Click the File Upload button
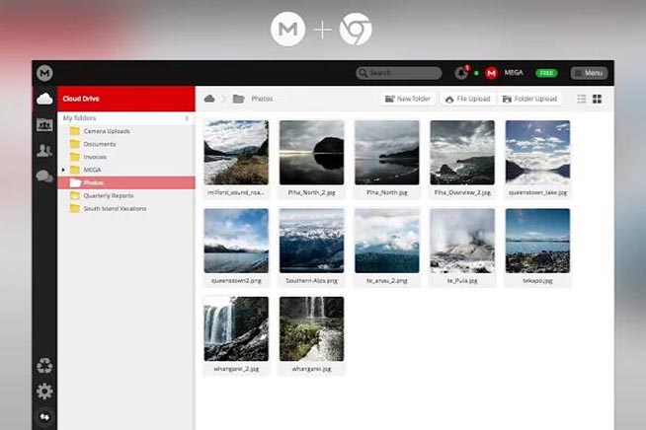646x430 pixels. (468, 99)
